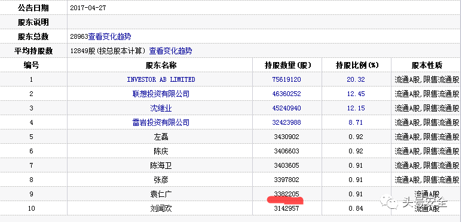Click share count 3142957
Viewport: 462px width, 222px height.
click(287, 208)
